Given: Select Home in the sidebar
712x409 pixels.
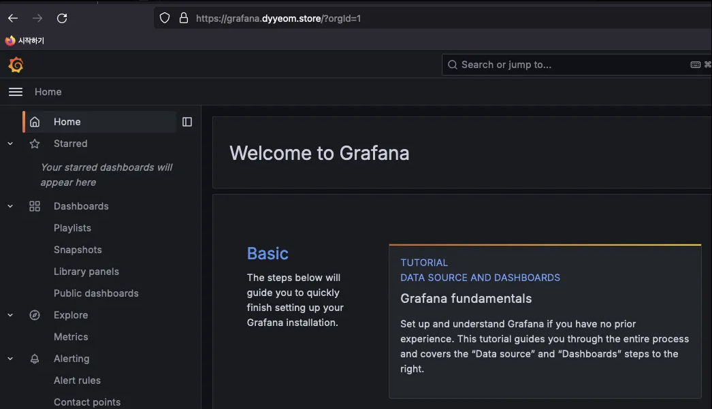Looking at the screenshot, I should click(x=100, y=122).
